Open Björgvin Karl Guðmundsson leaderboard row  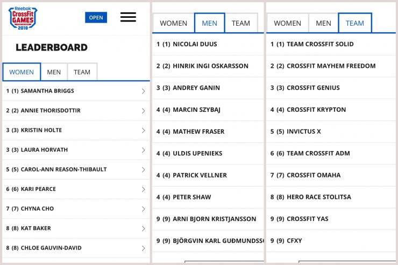tap(208, 241)
